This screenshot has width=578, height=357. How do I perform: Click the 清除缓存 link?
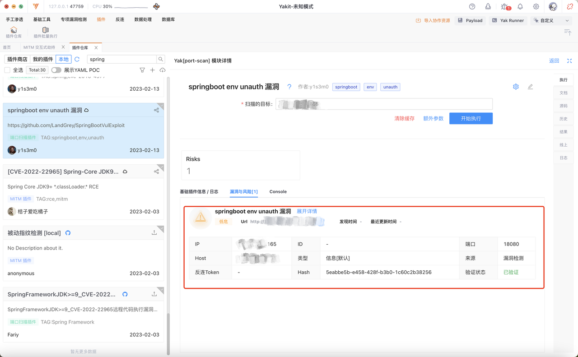404,118
